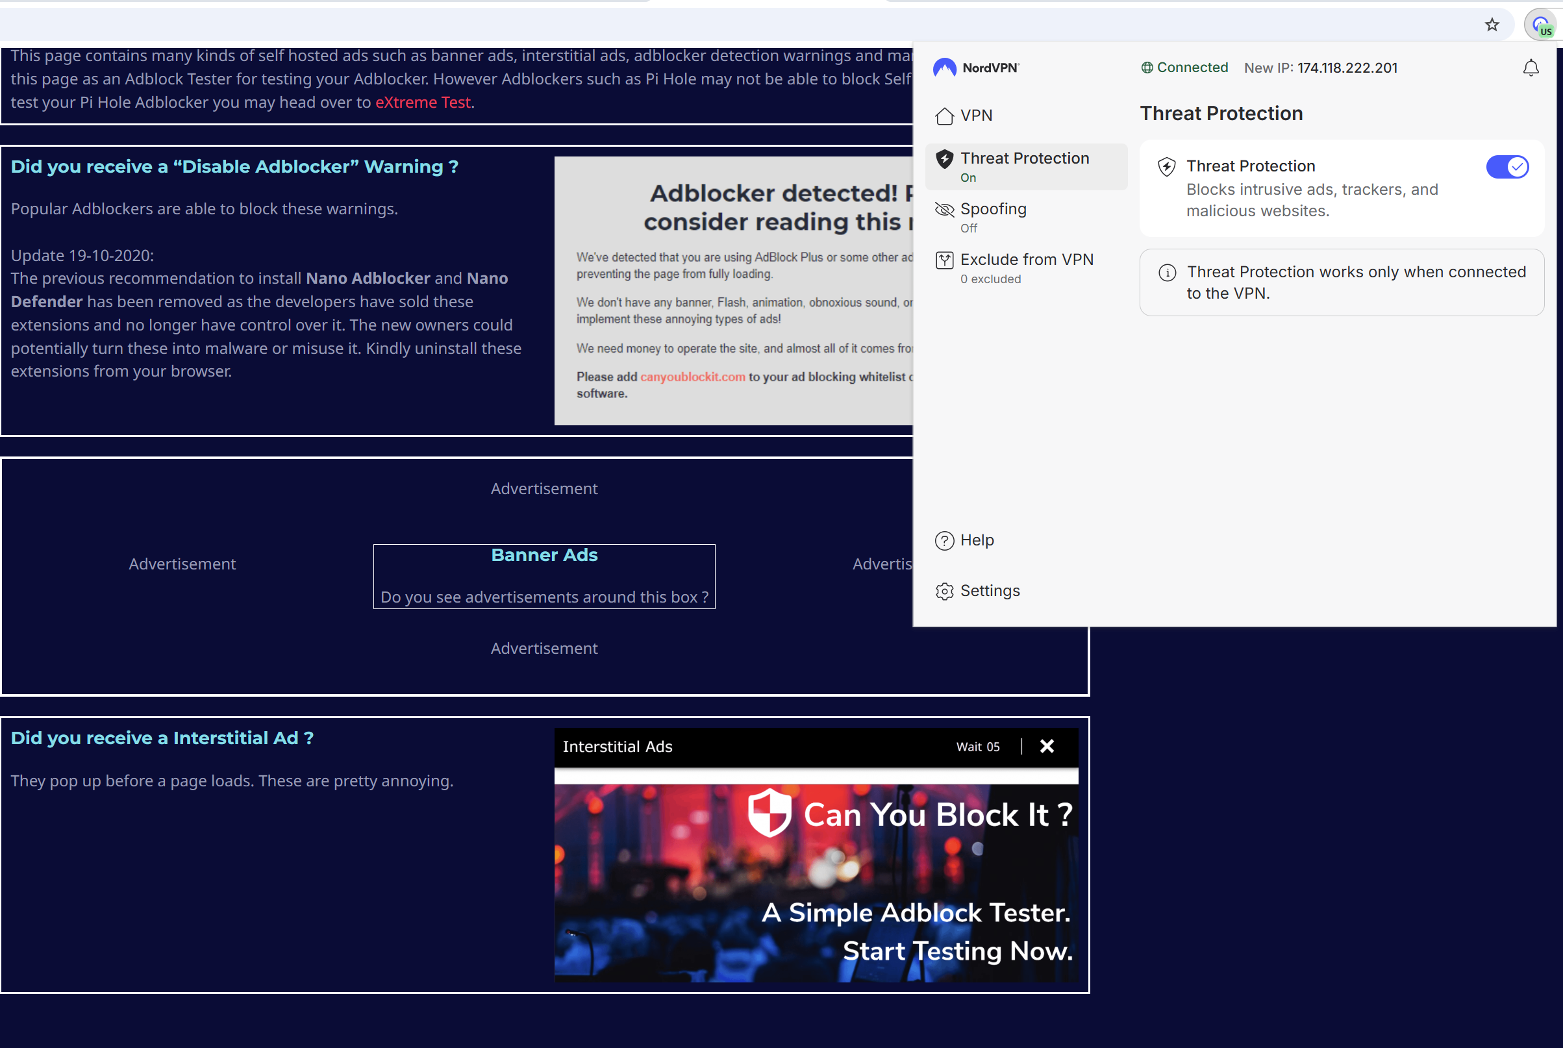Click the info icon next to VPN warning
The image size is (1563, 1048).
(x=1167, y=273)
